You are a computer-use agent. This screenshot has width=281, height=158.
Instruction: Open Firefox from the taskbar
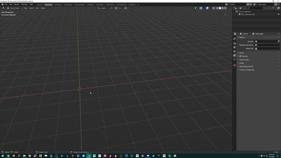coord(14,156)
